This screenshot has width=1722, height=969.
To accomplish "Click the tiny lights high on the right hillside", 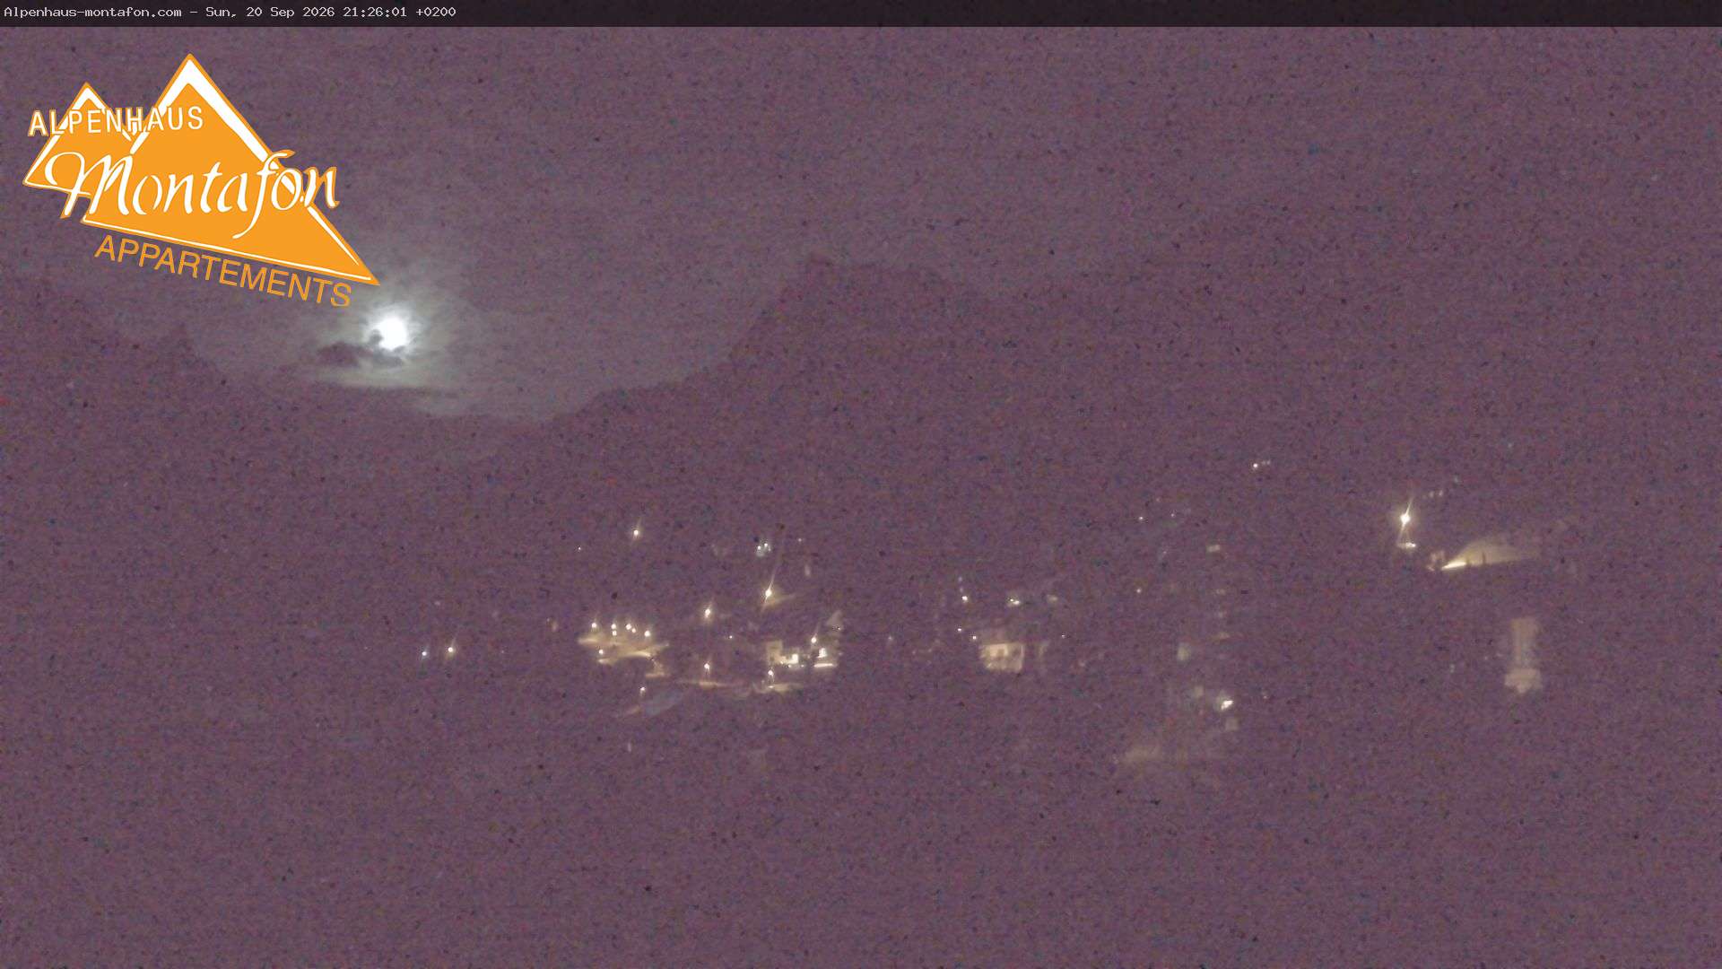I will [1261, 465].
